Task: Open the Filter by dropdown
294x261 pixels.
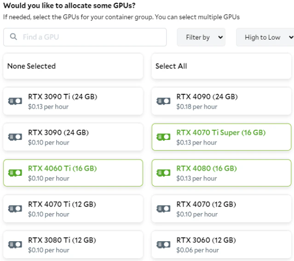Action: 202,37
